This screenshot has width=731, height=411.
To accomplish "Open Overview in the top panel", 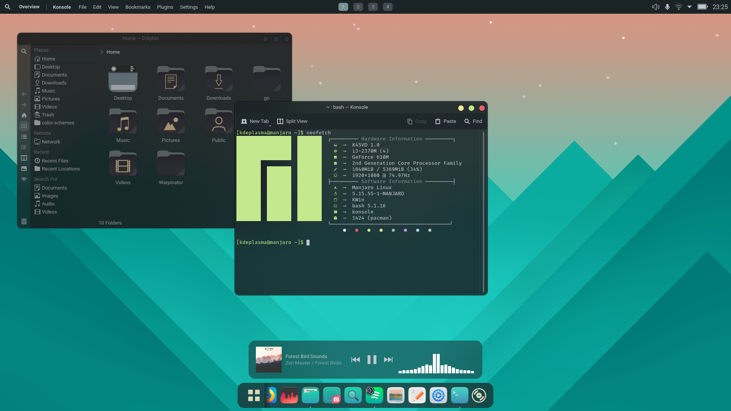I will pos(29,7).
